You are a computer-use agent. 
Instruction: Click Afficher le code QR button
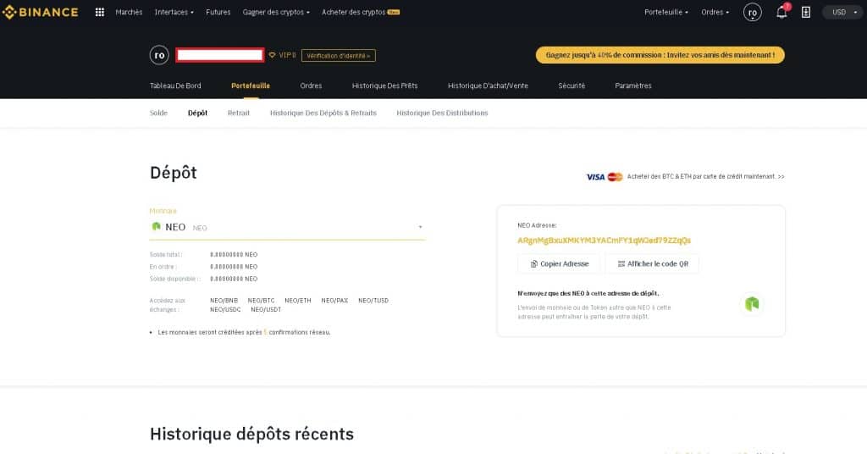pos(653,263)
